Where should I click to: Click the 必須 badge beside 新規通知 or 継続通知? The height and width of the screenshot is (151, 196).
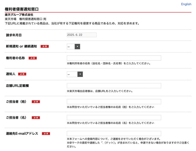tap(45, 46)
